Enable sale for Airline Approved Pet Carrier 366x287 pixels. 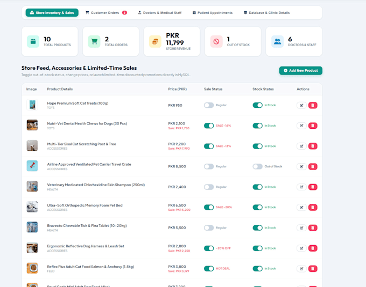(209, 166)
